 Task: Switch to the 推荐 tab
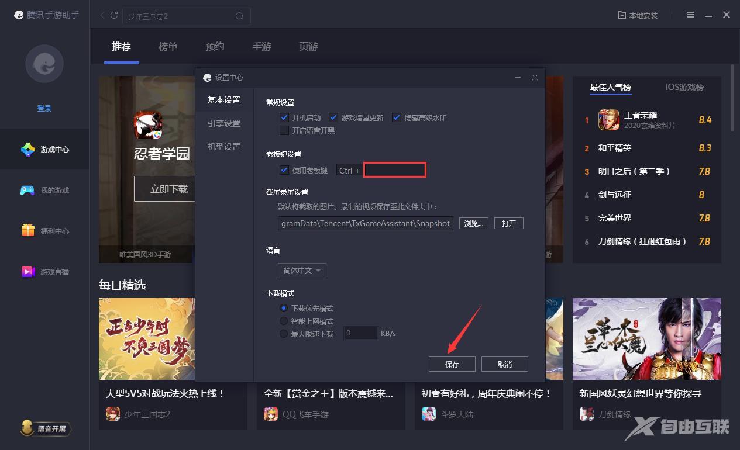(121, 47)
